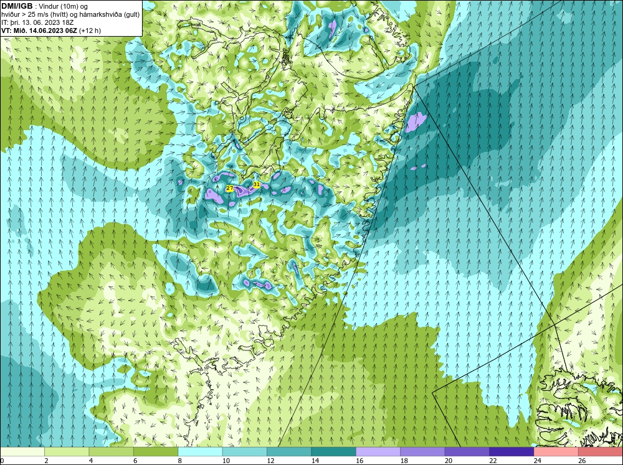Select the 16-18 m/s lavender legend swatch
Image resolution: width=623 pixels, height=465 pixels.
tap(378, 451)
